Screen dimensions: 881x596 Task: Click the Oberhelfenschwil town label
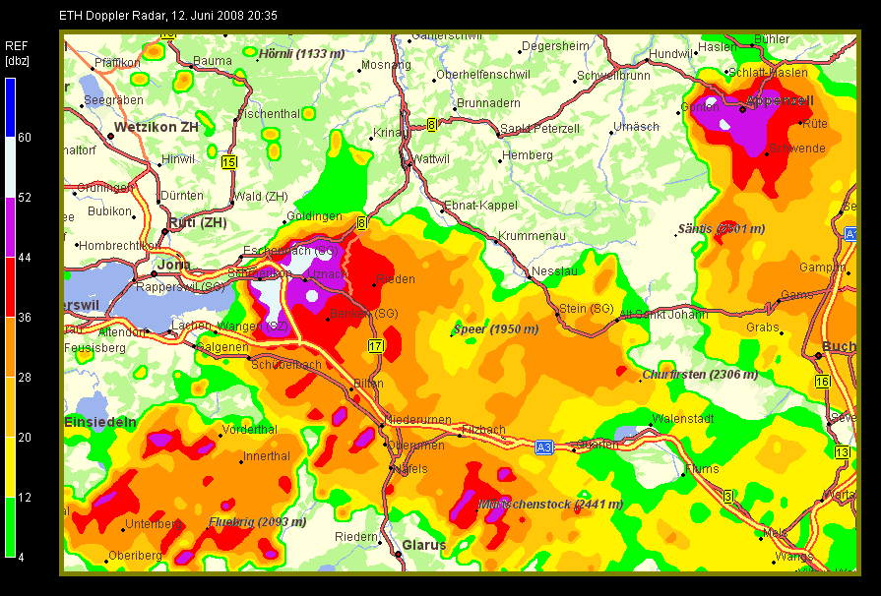pyautogui.click(x=483, y=75)
